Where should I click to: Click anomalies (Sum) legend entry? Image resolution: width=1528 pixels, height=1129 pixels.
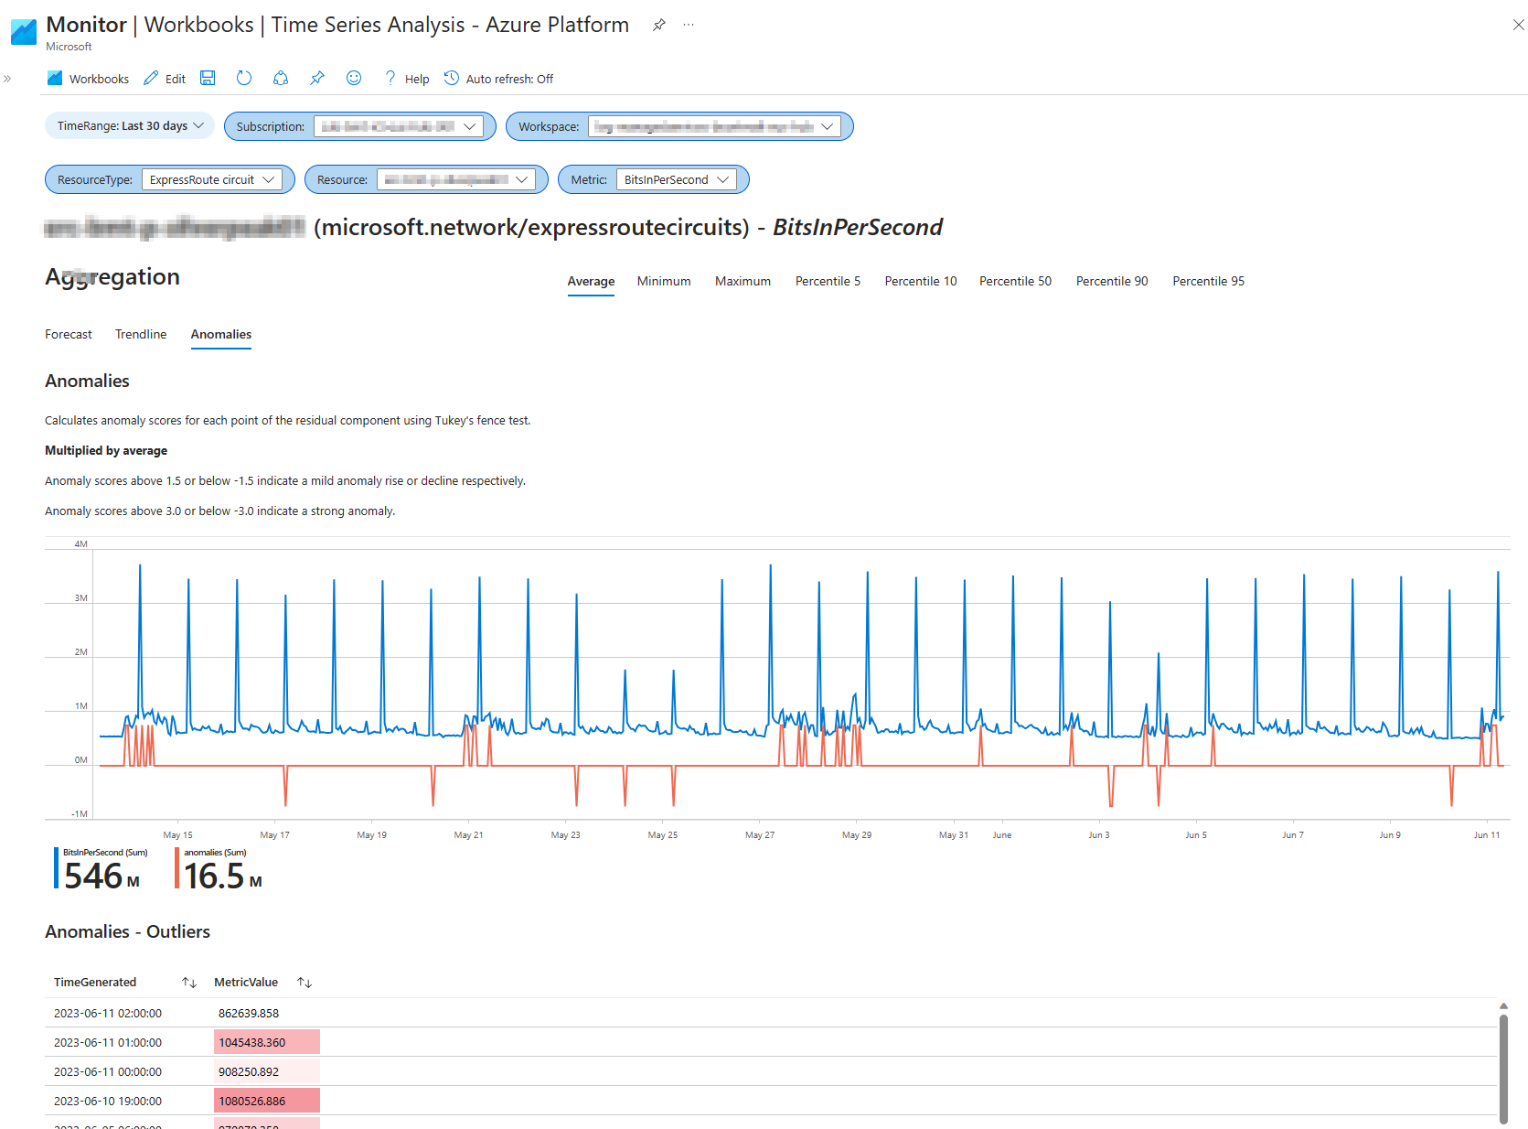(219, 869)
